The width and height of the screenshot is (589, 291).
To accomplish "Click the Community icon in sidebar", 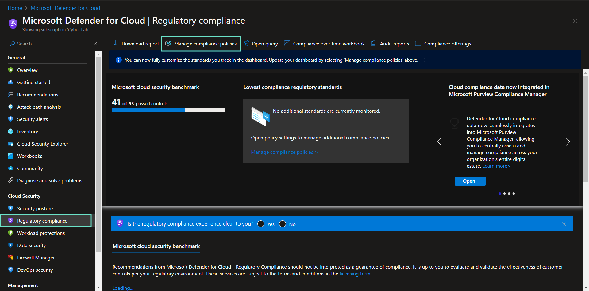I will click(x=10, y=168).
